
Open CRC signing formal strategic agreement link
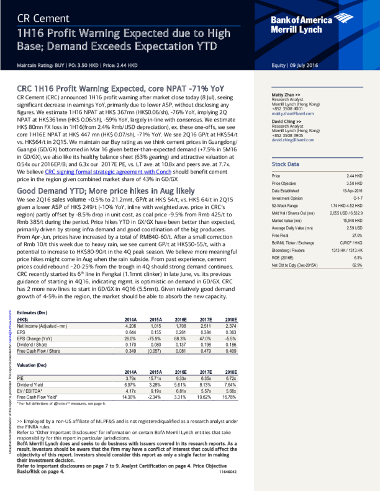click(x=108, y=172)
